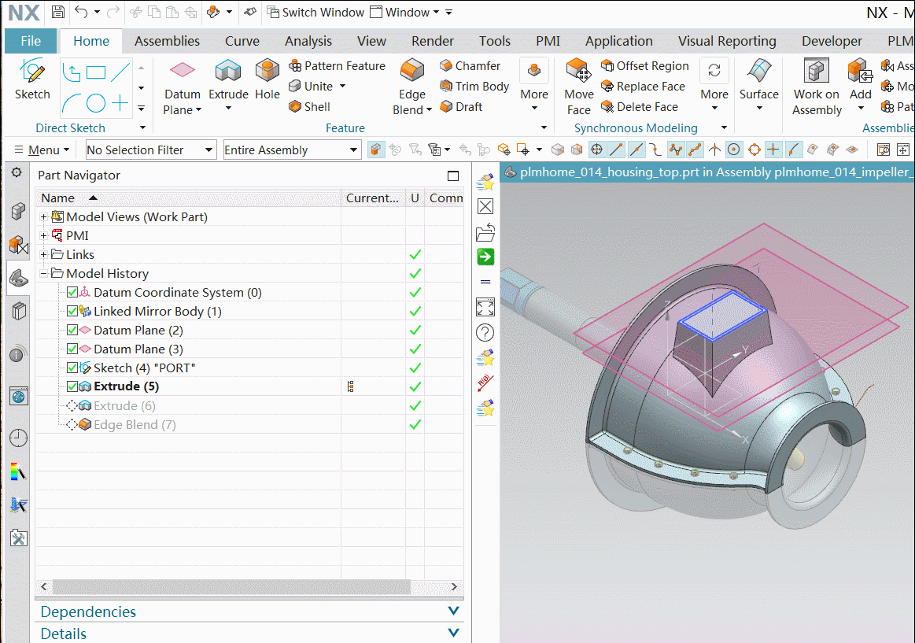Uncheck Datum Coordinate System (0) checkbox
This screenshot has width=915, height=643.
tap(72, 292)
